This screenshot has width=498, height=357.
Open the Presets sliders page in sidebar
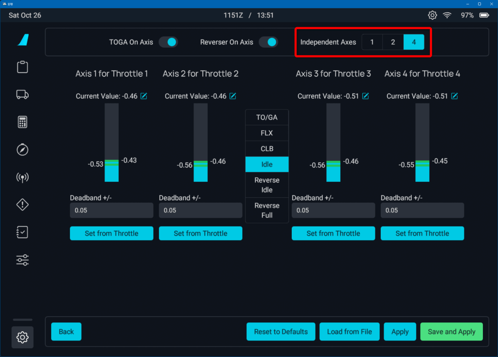[x=22, y=260]
